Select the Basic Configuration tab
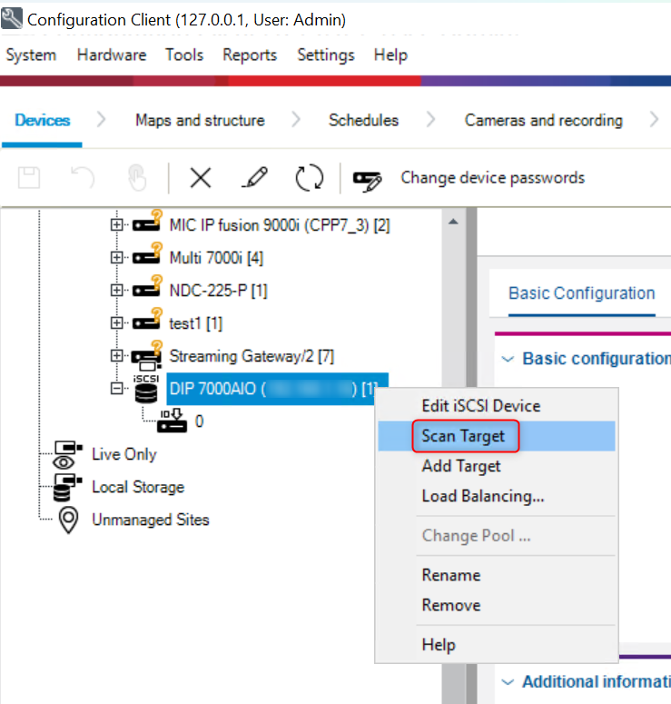 click(x=581, y=293)
